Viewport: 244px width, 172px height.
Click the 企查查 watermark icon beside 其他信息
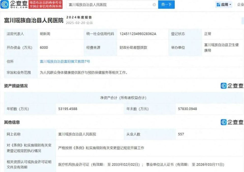coord(232,122)
